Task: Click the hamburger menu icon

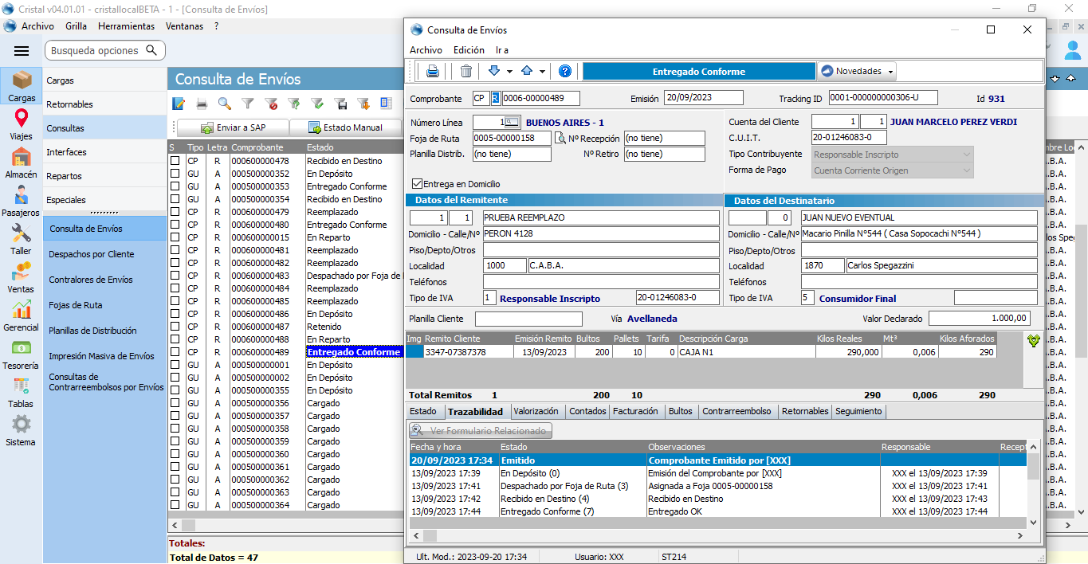Action: tap(22, 51)
